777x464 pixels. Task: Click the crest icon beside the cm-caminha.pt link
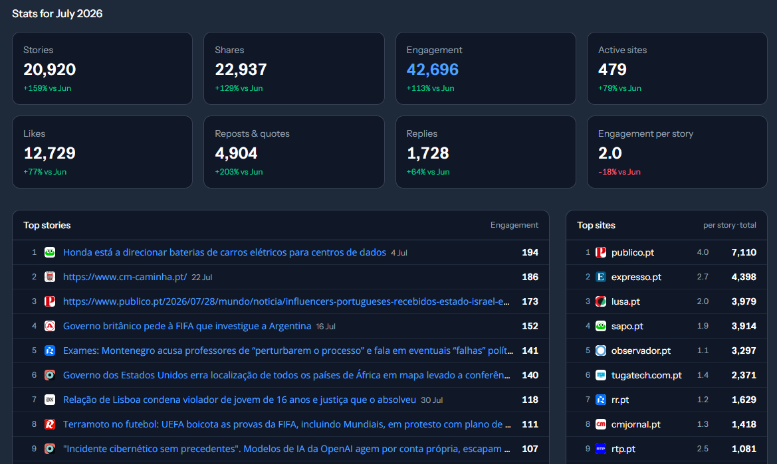tap(50, 277)
